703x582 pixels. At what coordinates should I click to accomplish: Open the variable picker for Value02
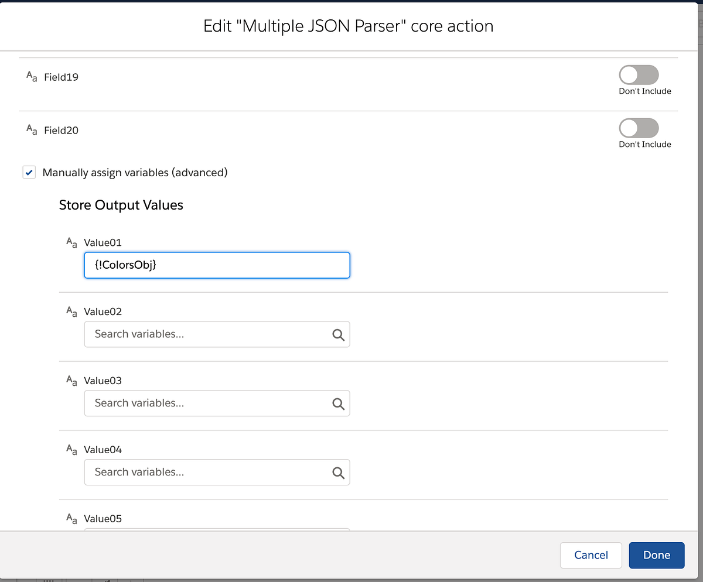[205, 334]
